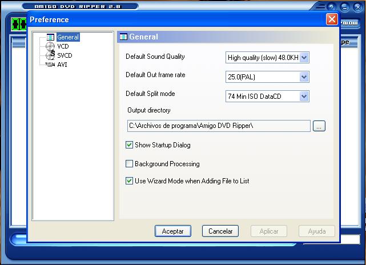This screenshot has width=366, height=265.
Task: Enable Background Processing checkbox
Action: coord(129,164)
